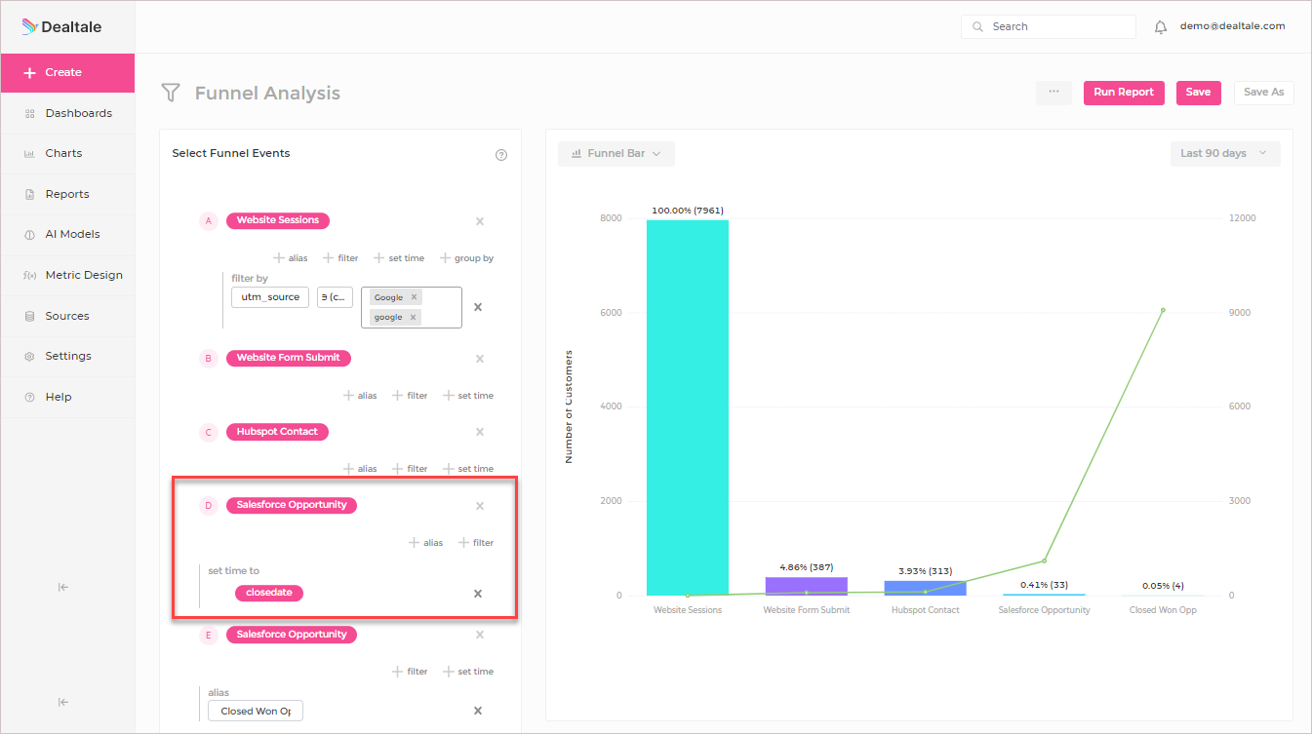Image resolution: width=1312 pixels, height=734 pixels.
Task: Open the Last 90 days dropdown
Action: click(1225, 154)
